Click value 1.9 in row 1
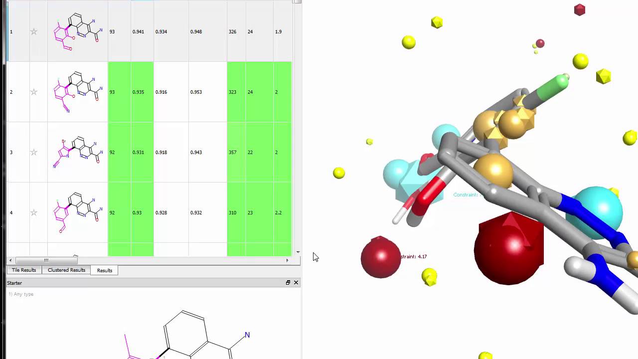Image resolution: width=638 pixels, height=359 pixels. pos(278,31)
